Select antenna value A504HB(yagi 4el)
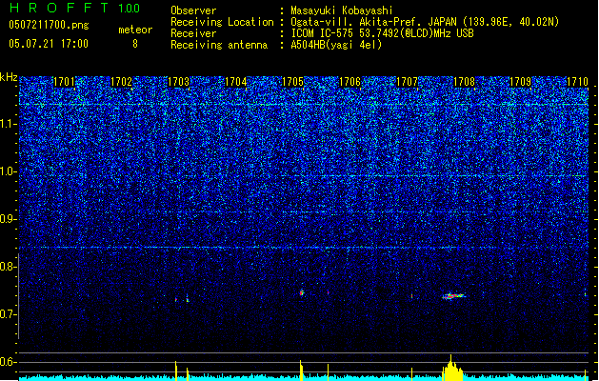 click(x=336, y=45)
